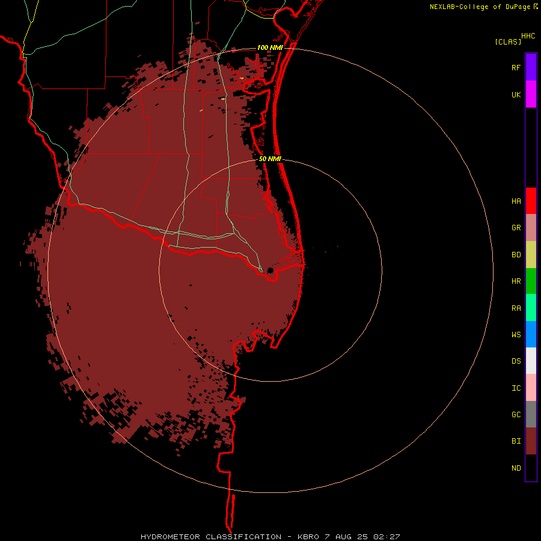The width and height of the screenshot is (541, 541).
Task: Click the ND black legend swatch
Action: point(531,468)
